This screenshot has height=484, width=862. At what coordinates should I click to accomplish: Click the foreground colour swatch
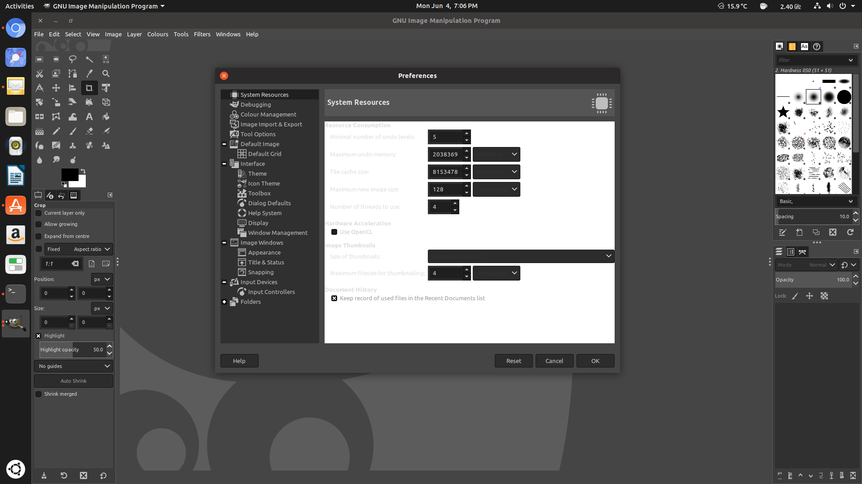[69, 174]
